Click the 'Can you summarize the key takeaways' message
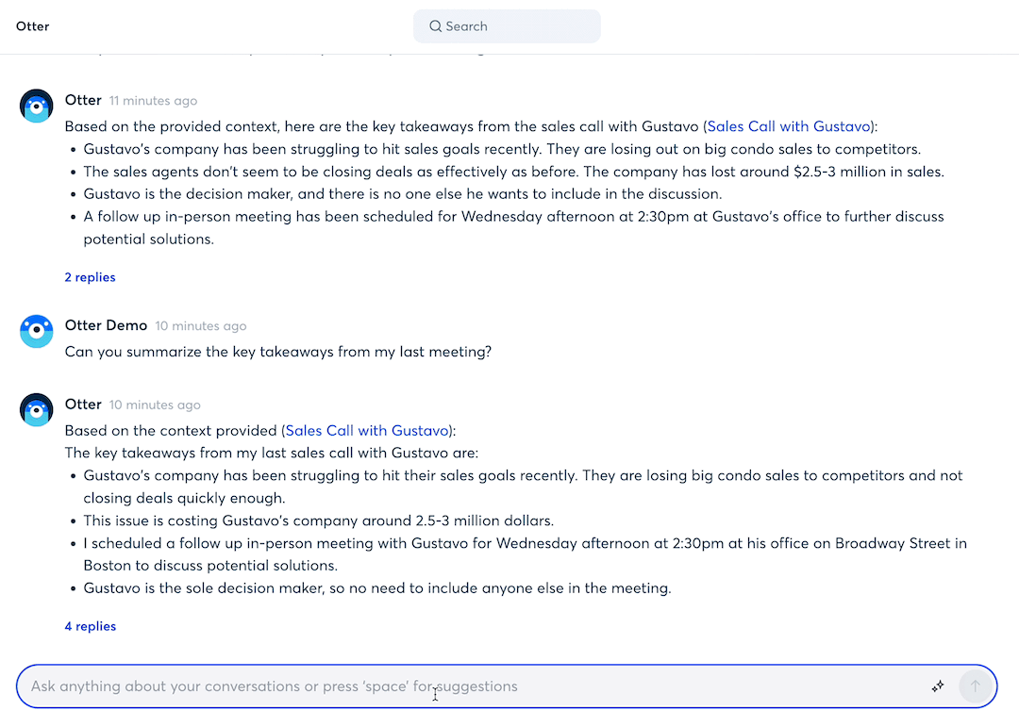 278,352
